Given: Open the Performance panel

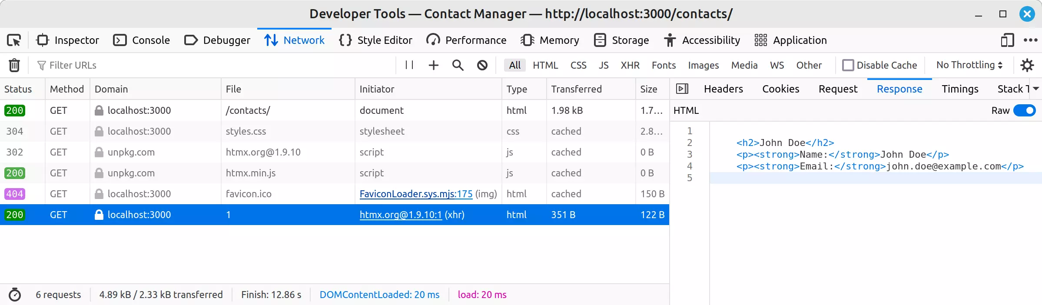Looking at the screenshot, I should click(466, 40).
